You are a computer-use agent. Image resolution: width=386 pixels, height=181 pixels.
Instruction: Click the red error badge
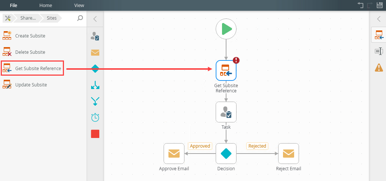coord(236,60)
